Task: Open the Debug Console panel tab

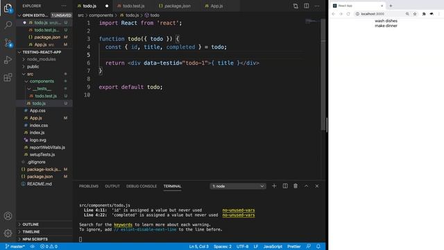Action: pos(142,186)
